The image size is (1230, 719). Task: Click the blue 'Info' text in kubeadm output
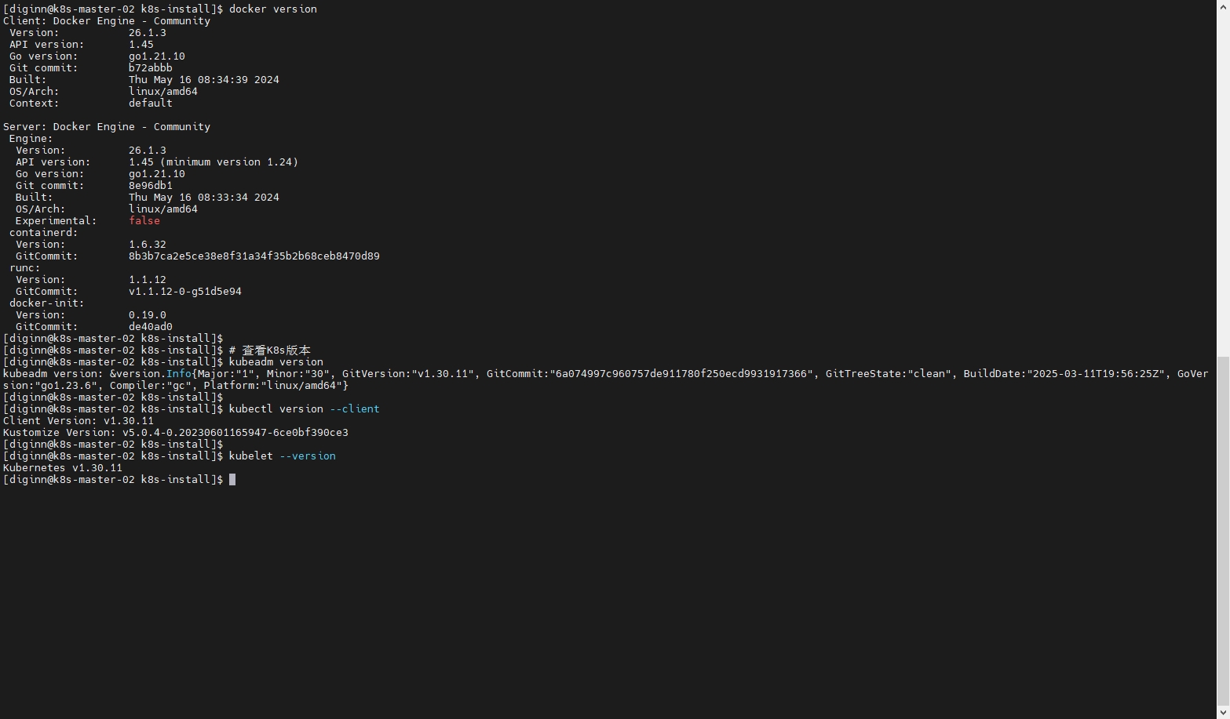(x=178, y=374)
